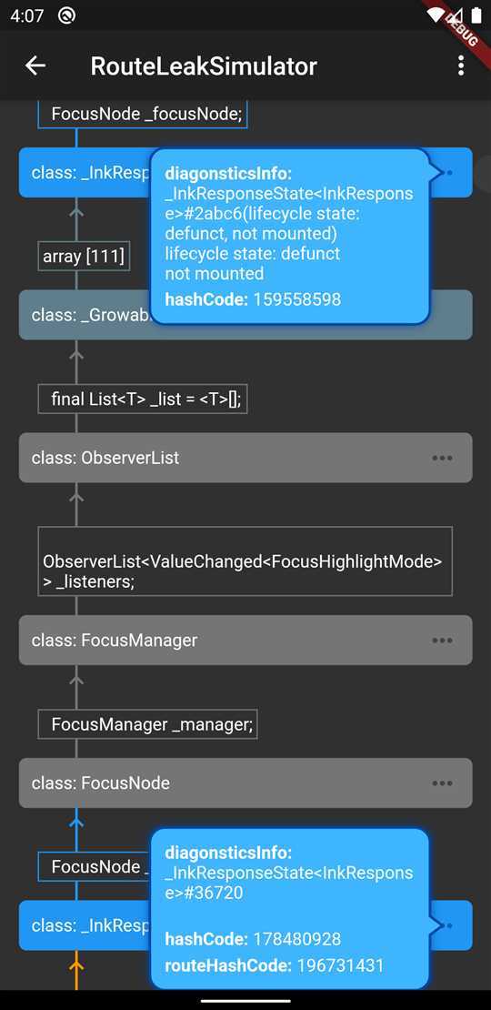
Task: Tap the blue arrow below class FocusNode
Action: [76, 822]
